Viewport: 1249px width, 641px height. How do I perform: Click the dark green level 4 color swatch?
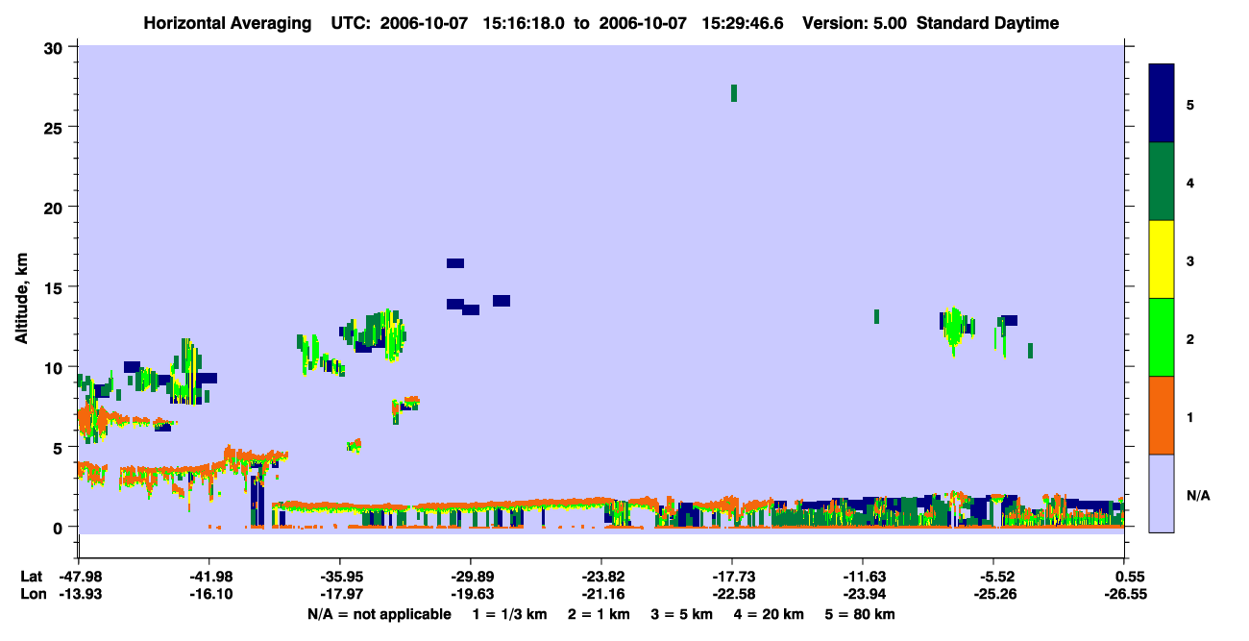(1162, 182)
